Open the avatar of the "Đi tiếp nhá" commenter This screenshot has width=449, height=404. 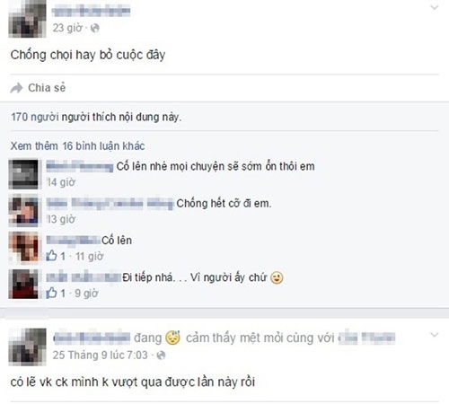pos(23,285)
